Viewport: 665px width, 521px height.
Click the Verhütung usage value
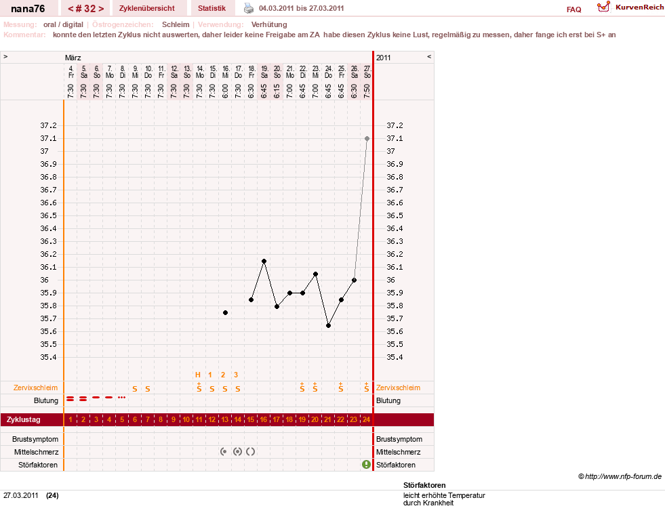269,24
